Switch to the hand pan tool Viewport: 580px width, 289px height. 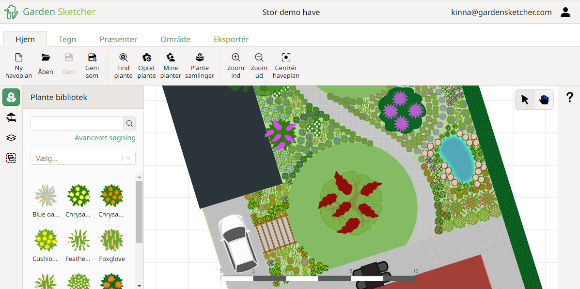pos(543,99)
